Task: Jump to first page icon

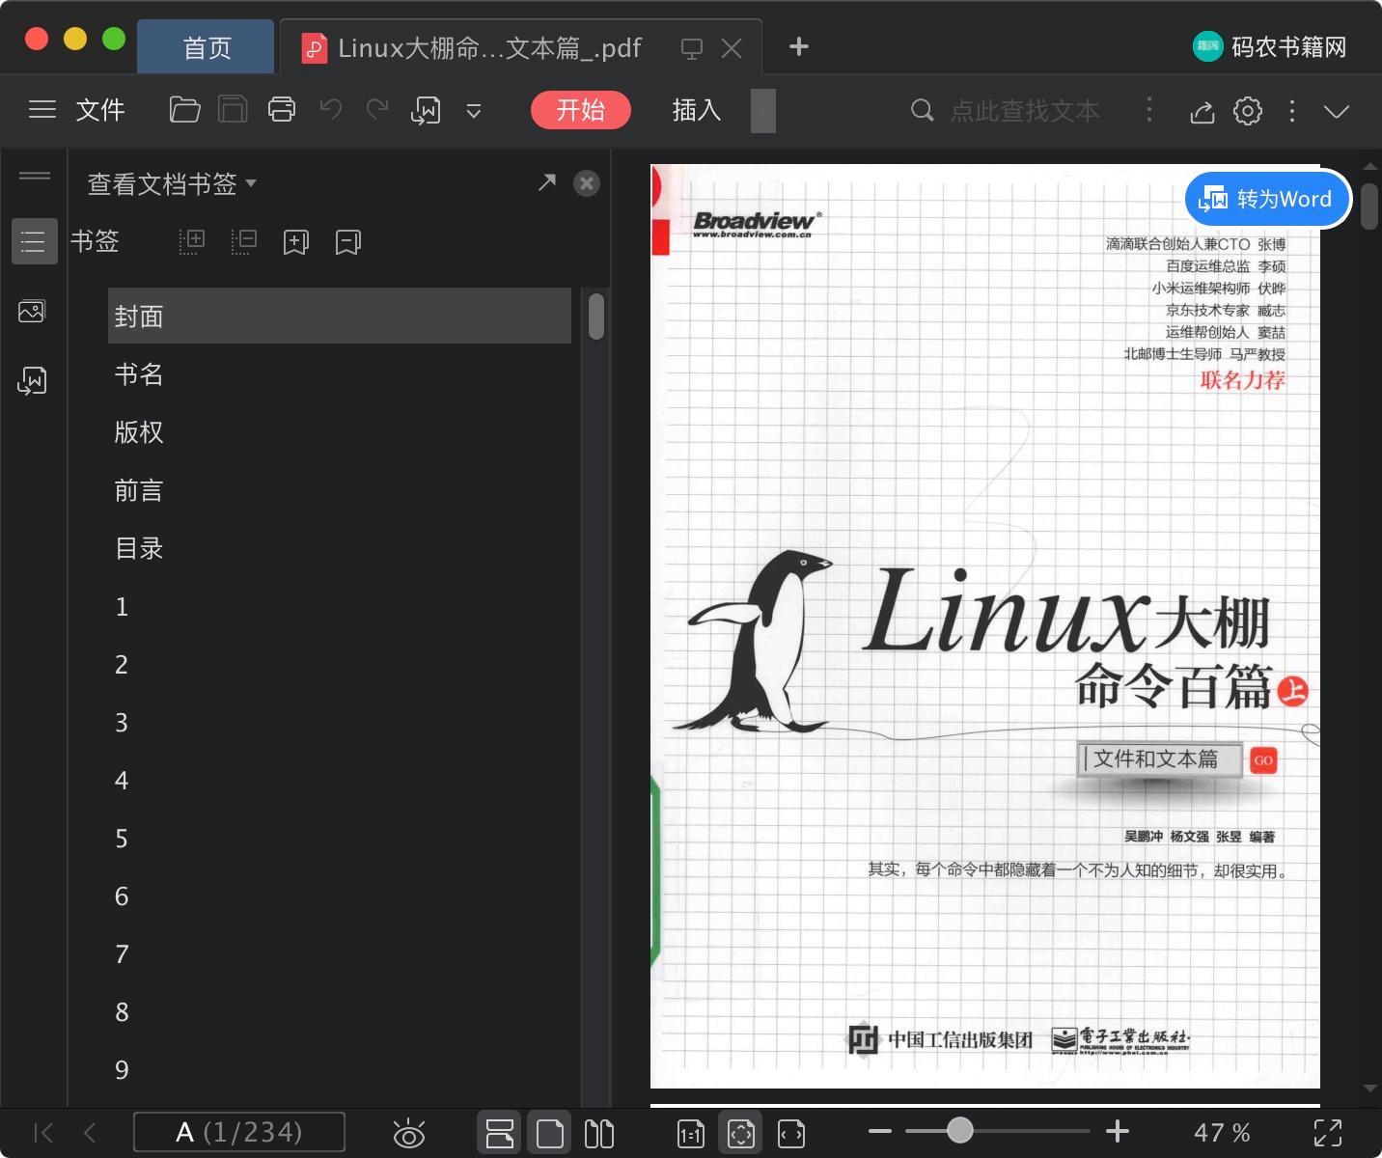Action: (43, 1133)
